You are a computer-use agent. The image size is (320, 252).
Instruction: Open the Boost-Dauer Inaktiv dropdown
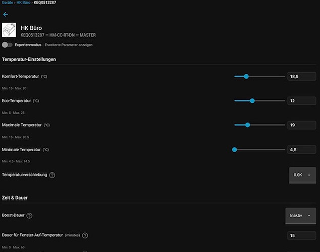coord(301,216)
